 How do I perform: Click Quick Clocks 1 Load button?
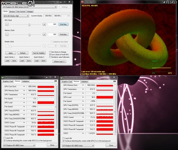(x=8, y=61)
